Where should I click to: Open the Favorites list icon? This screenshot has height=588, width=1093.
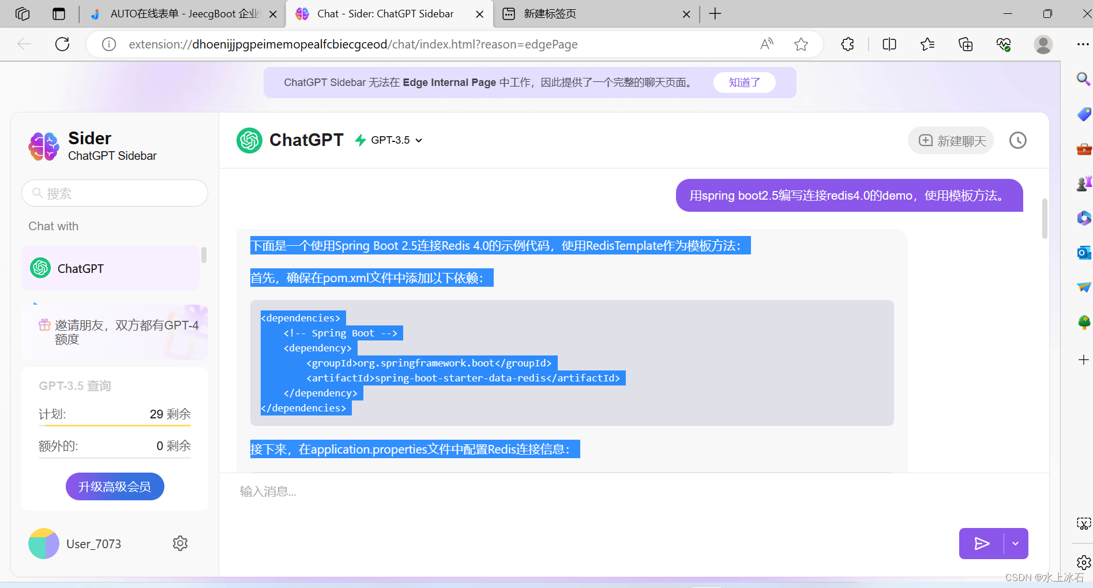click(927, 44)
